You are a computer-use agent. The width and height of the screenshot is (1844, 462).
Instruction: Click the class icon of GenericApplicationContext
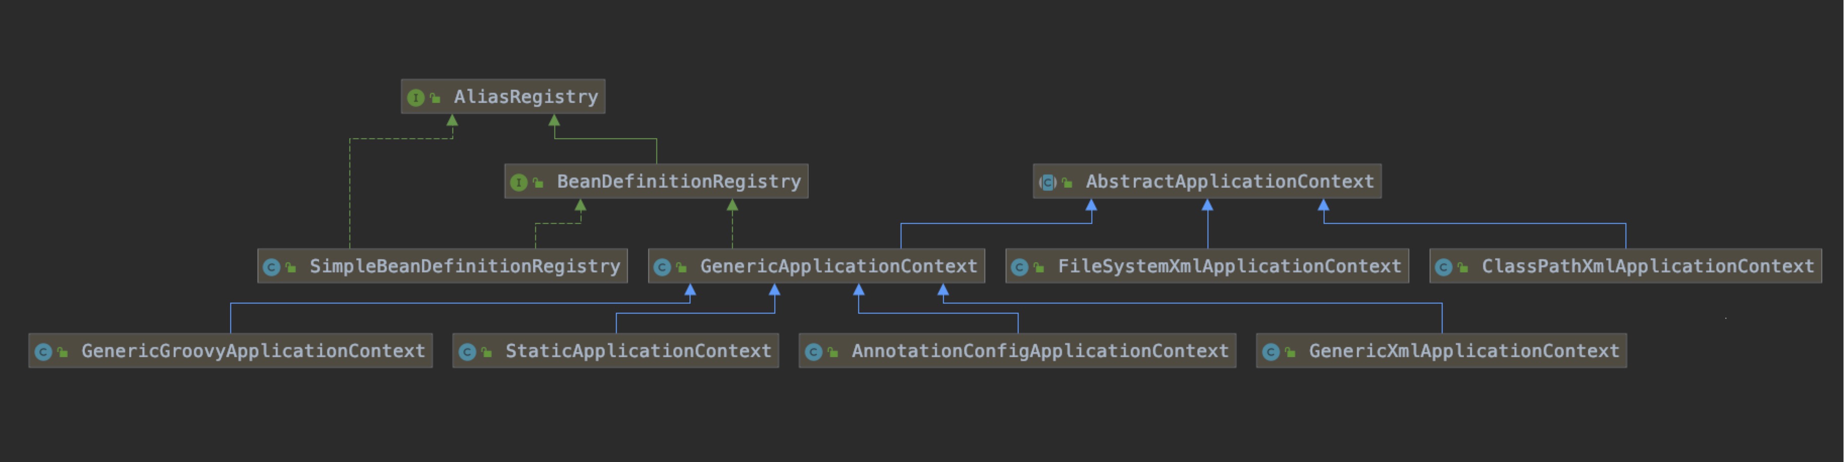click(x=662, y=267)
